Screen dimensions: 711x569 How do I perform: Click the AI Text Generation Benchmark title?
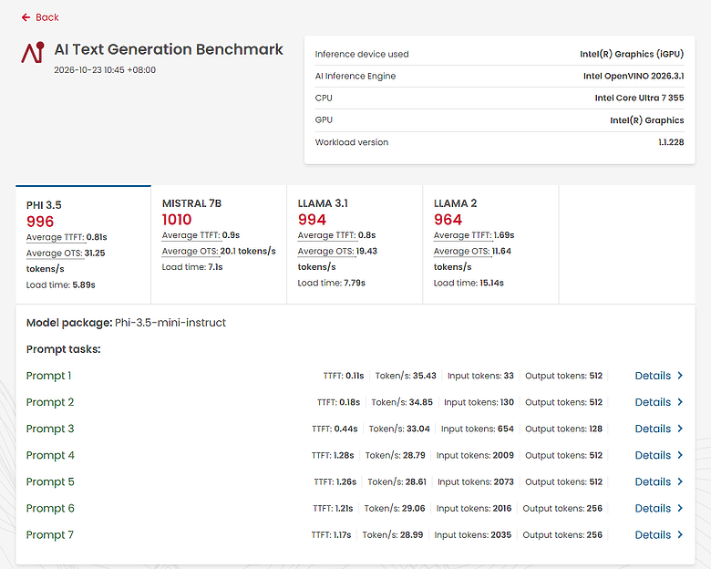(x=169, y=49)
